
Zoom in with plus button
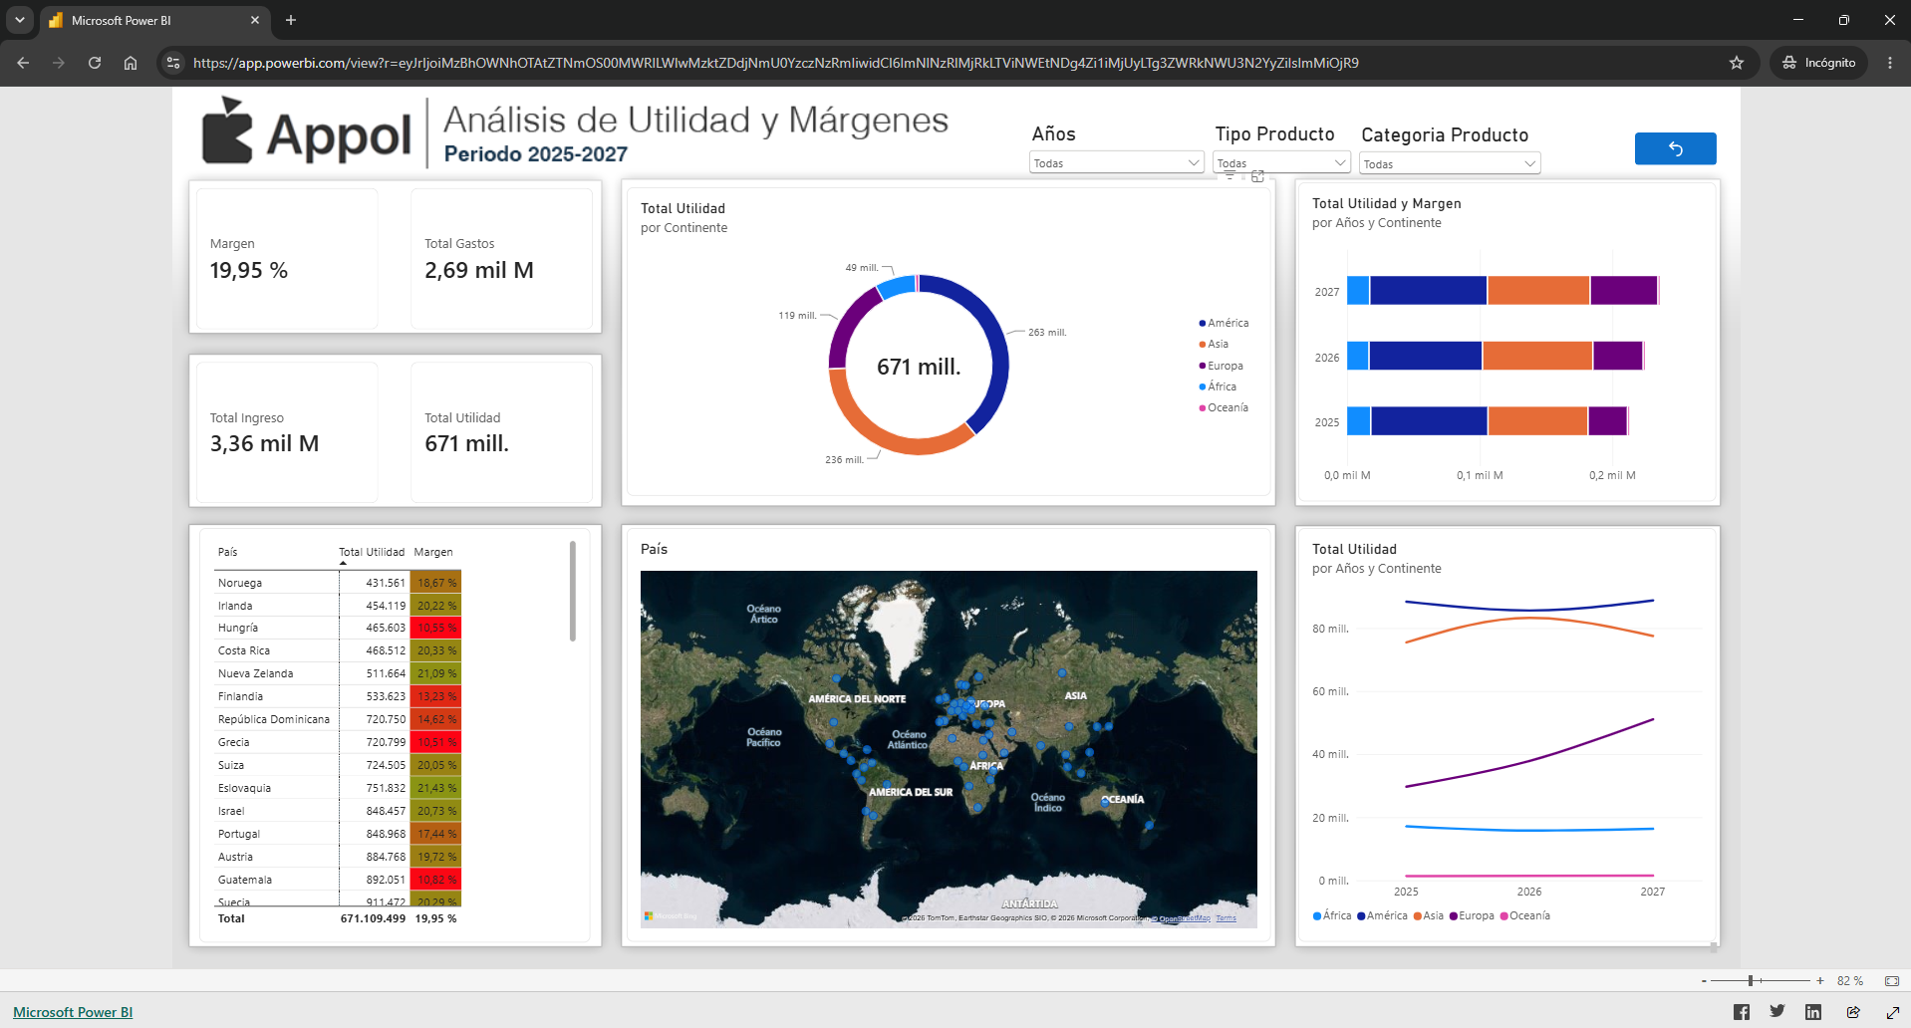[x=1820, y=981]
